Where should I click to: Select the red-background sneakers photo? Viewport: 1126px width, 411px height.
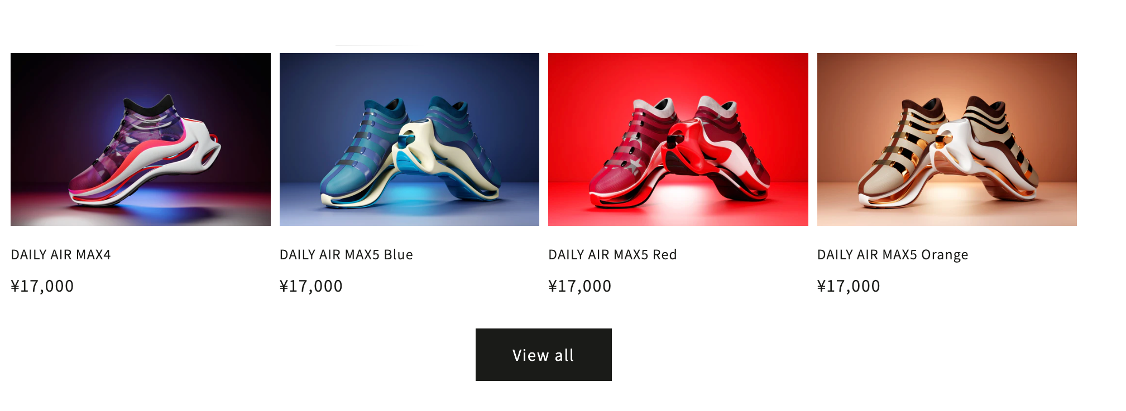click(x=678, y=139)
